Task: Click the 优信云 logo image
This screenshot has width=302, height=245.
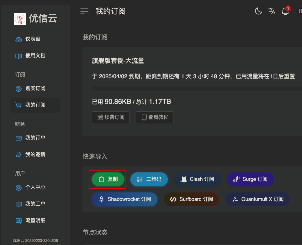Action: click(20, 19)
